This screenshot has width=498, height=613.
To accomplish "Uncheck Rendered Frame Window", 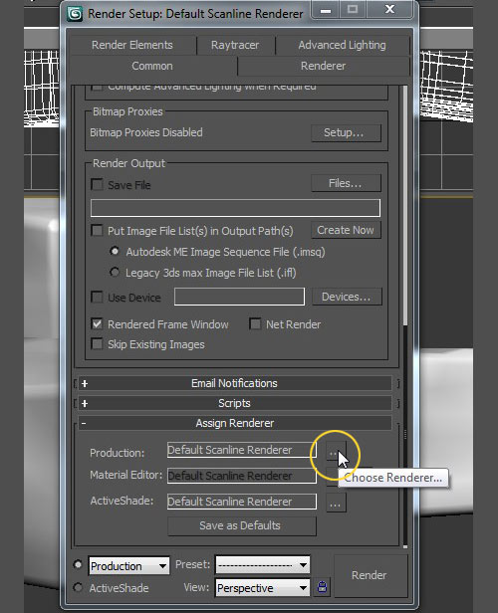I will click(97, 323).
